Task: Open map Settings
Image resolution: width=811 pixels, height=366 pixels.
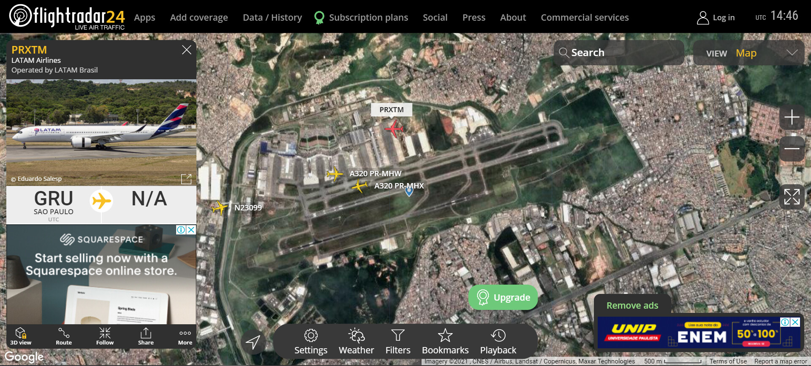Action: pos(311,342)
